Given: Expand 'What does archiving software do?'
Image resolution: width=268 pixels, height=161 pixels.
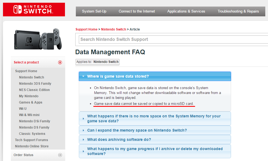Looking at the screenshot, I should pyautogui.click(x=155, y=139).
